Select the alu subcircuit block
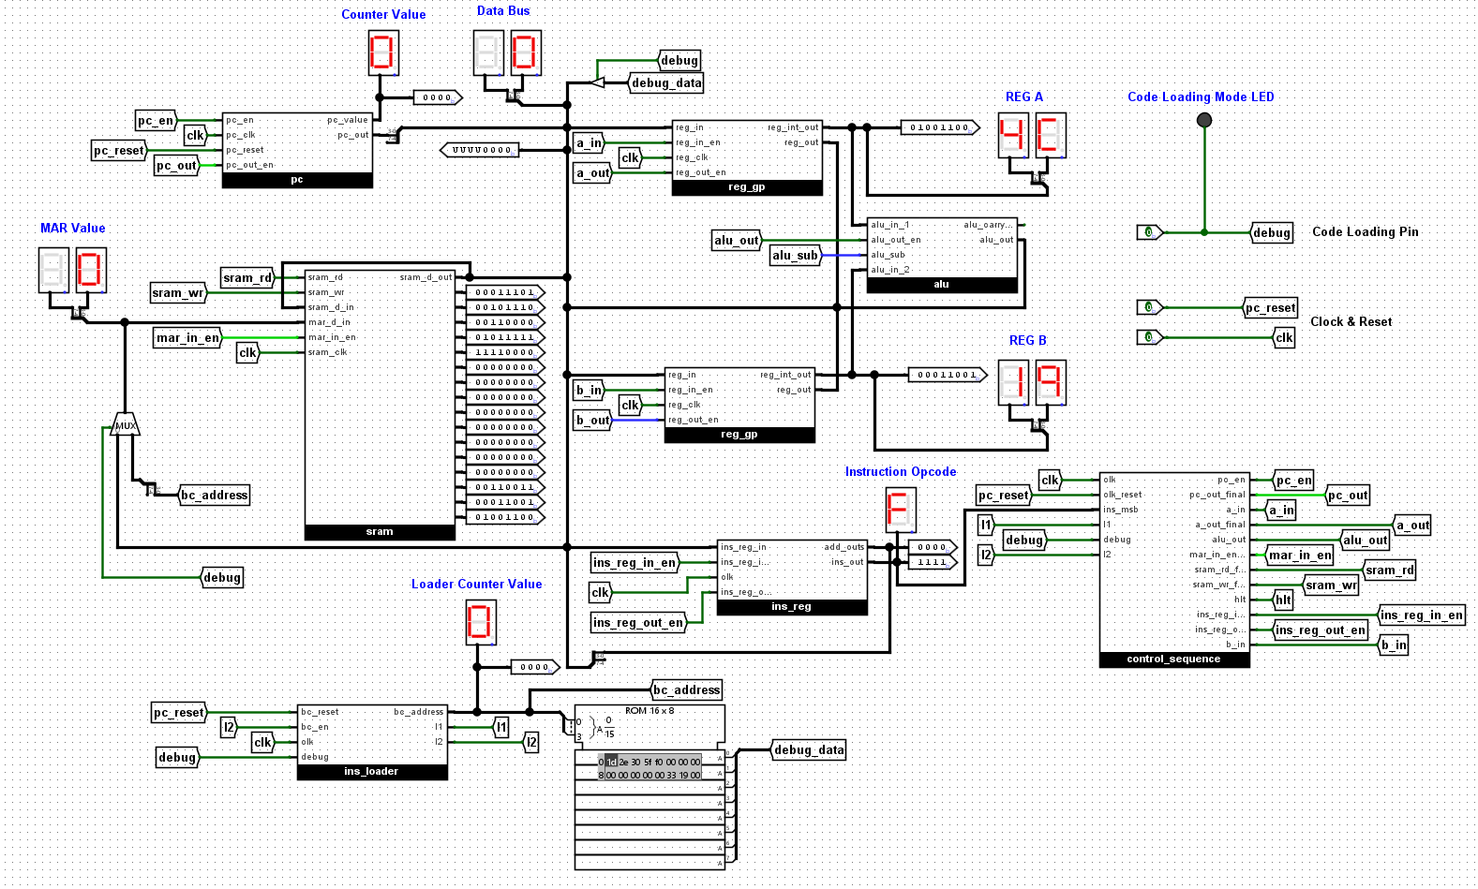This screenshot has width=1478, height=889. coord(942,255)
